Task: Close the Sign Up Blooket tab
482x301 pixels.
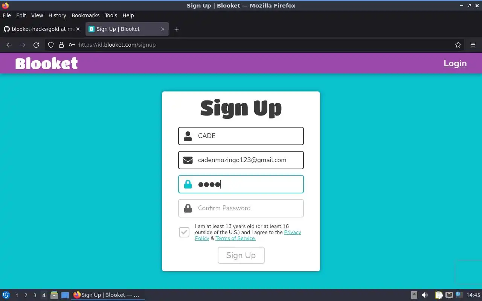Action: (x=163, y=29)
